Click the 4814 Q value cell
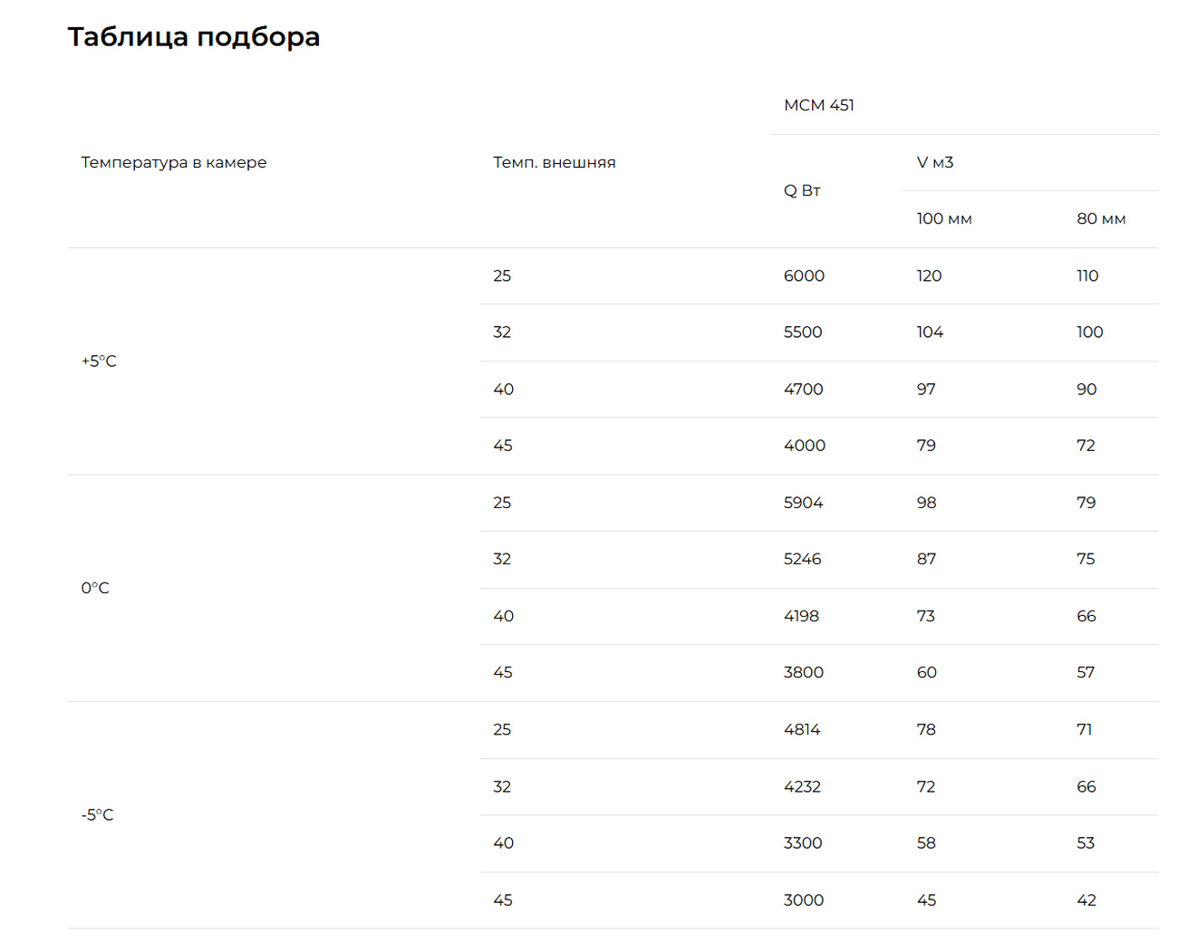This screenshot has height=942, width=1178. point(802,729)
